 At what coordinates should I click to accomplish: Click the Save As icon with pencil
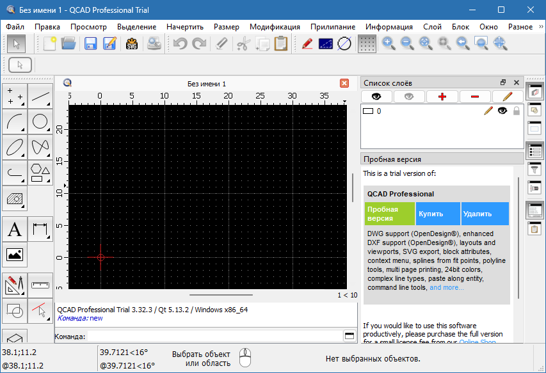click(109, 44)
